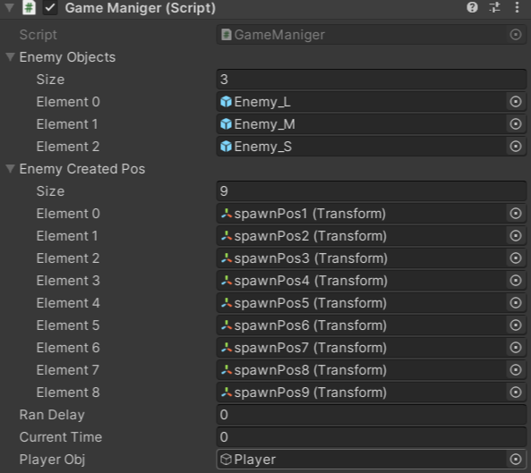The width and height of the screenshot is (531, 473).
Task: Edit the Enemy Objects Size field
Action: pyautogui.click(x=371, y=80)
